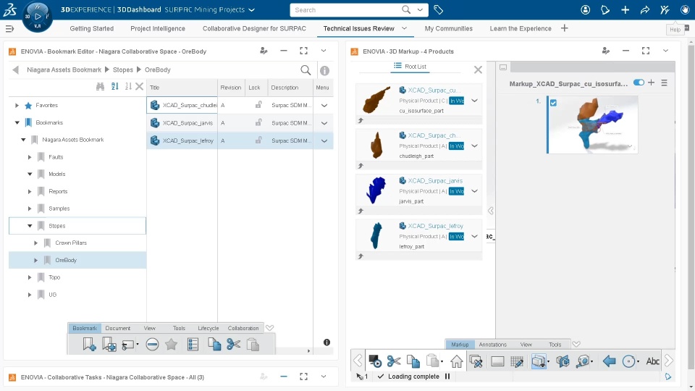The width and height of the screenshot is (695, 391).
Task: Click the Copy icon in Bookmark toolbar
Action: (214, 345)
